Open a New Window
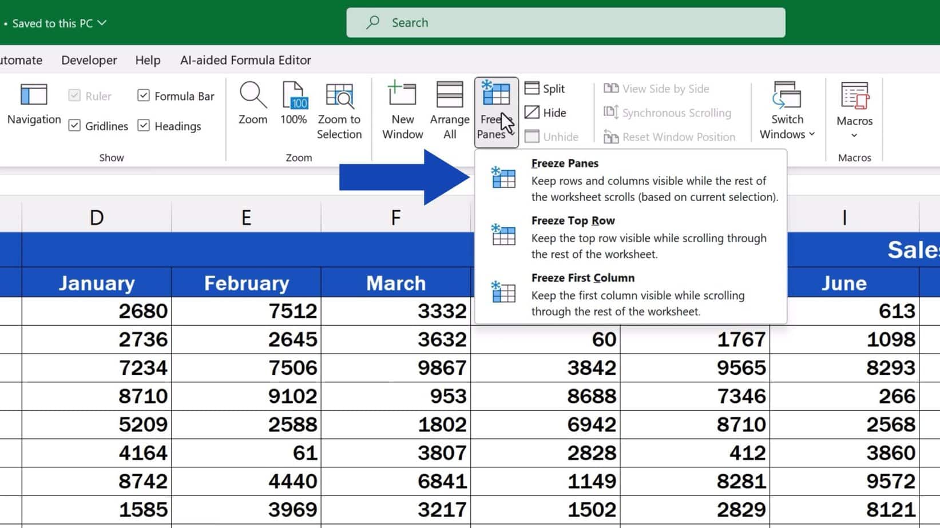 pos(402,96)
